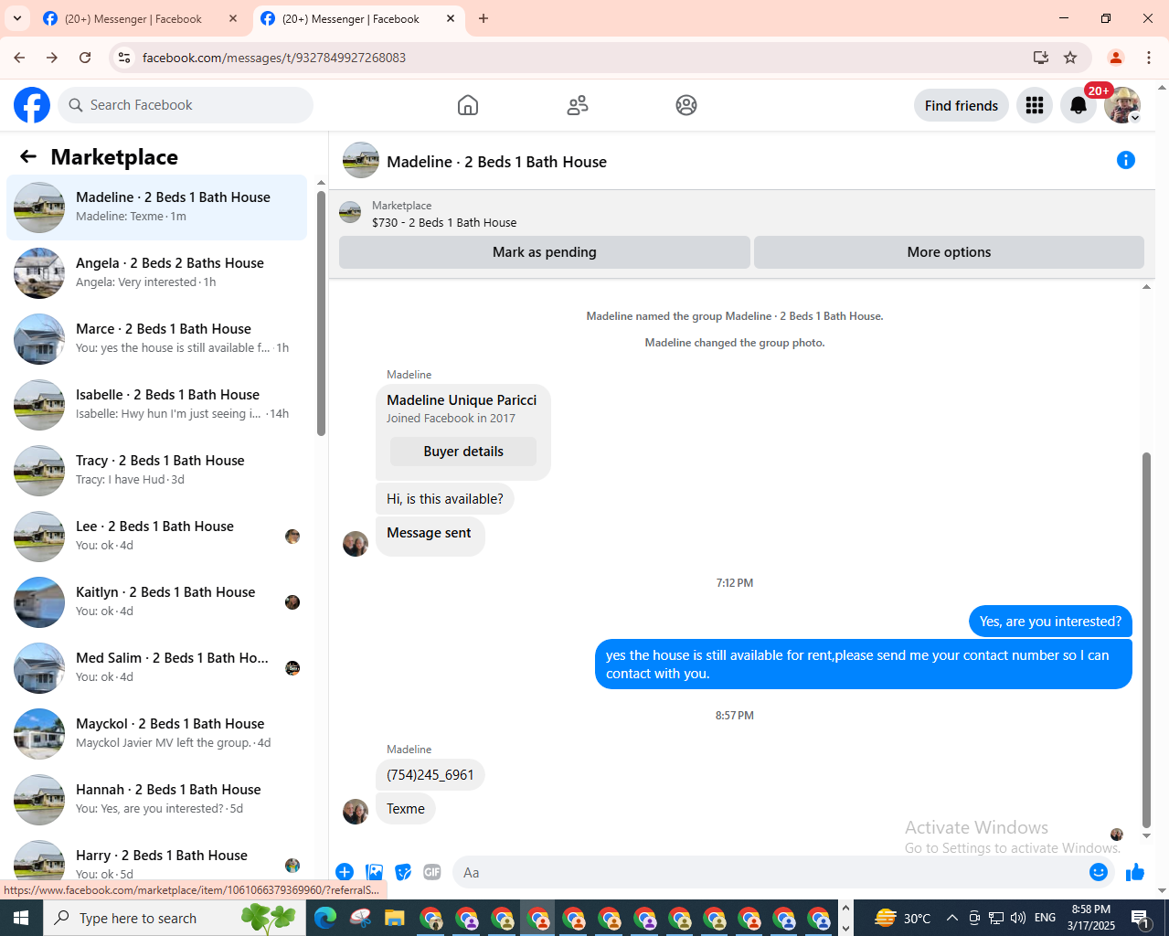Open the Friends icon in top navigation
This screenshot has width=1169, height=936.
(578, 105)
